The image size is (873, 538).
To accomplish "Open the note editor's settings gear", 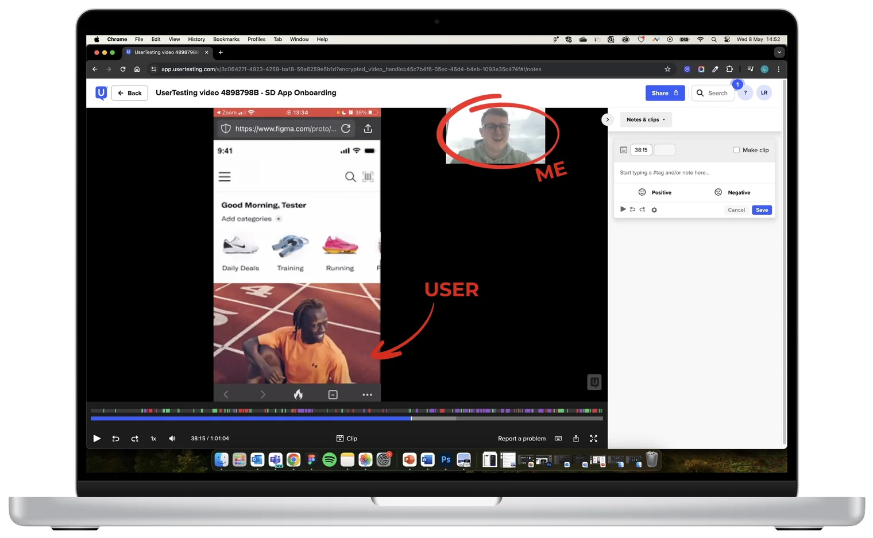I will pyautogui.click(x=654, y=210).
